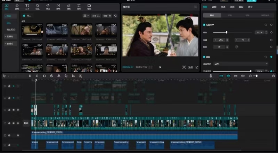Viewport: 278px width, 153px height.
Task: Toggle main track magnet snapping
Action: click(x=221, y=76)
